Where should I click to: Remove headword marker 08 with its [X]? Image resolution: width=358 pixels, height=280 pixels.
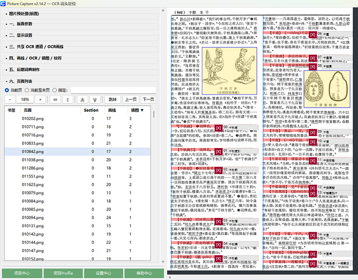click(312, 67)
